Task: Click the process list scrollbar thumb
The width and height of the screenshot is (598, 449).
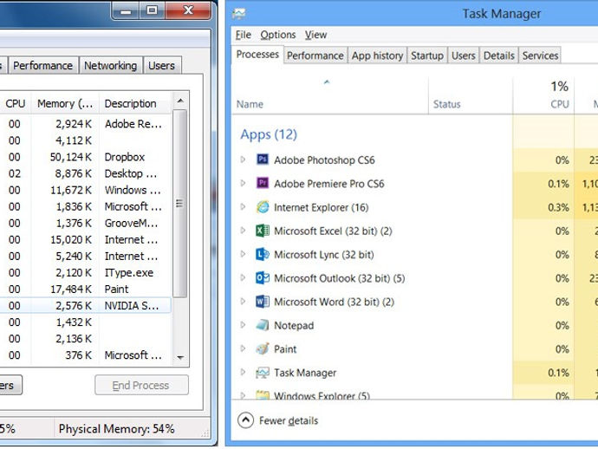Action: click(180, 203)
